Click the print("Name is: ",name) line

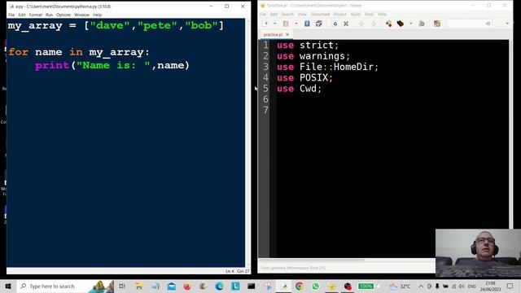tap(112, 65)
